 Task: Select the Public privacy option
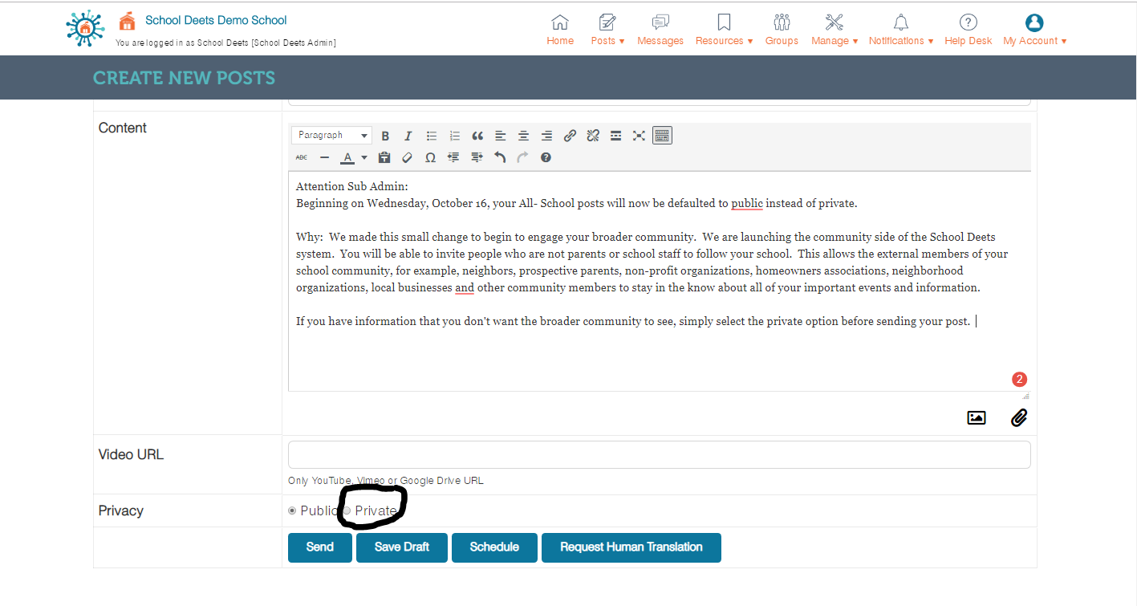tap(292, 510)
